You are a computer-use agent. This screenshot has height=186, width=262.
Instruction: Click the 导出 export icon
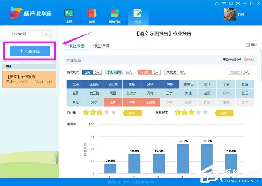click(248, 45)
